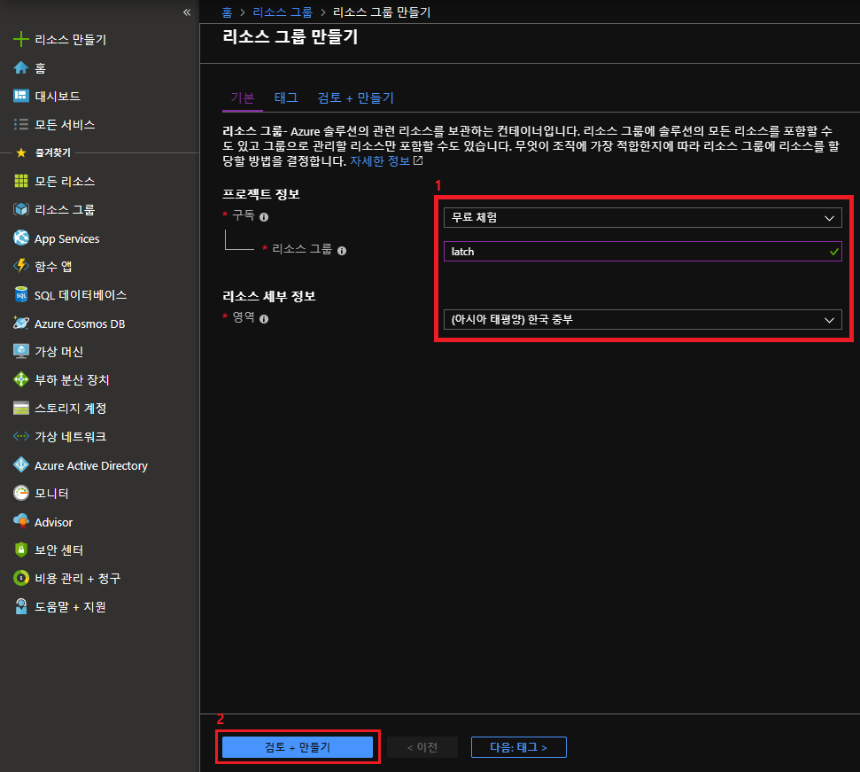Click the 모든 서비스 list icon
The width and height of the screenshot is (860, 772).
21,125
